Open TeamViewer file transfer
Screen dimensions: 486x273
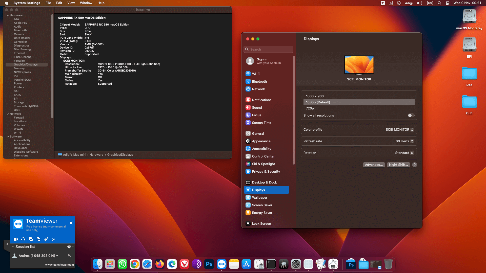(38, 239)
